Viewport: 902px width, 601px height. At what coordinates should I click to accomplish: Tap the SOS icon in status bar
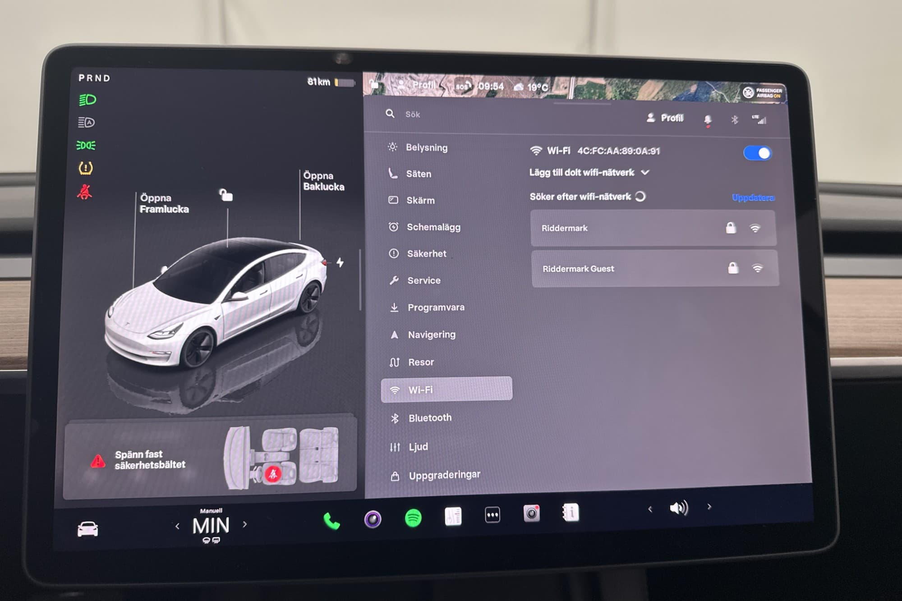coord(463,86)
